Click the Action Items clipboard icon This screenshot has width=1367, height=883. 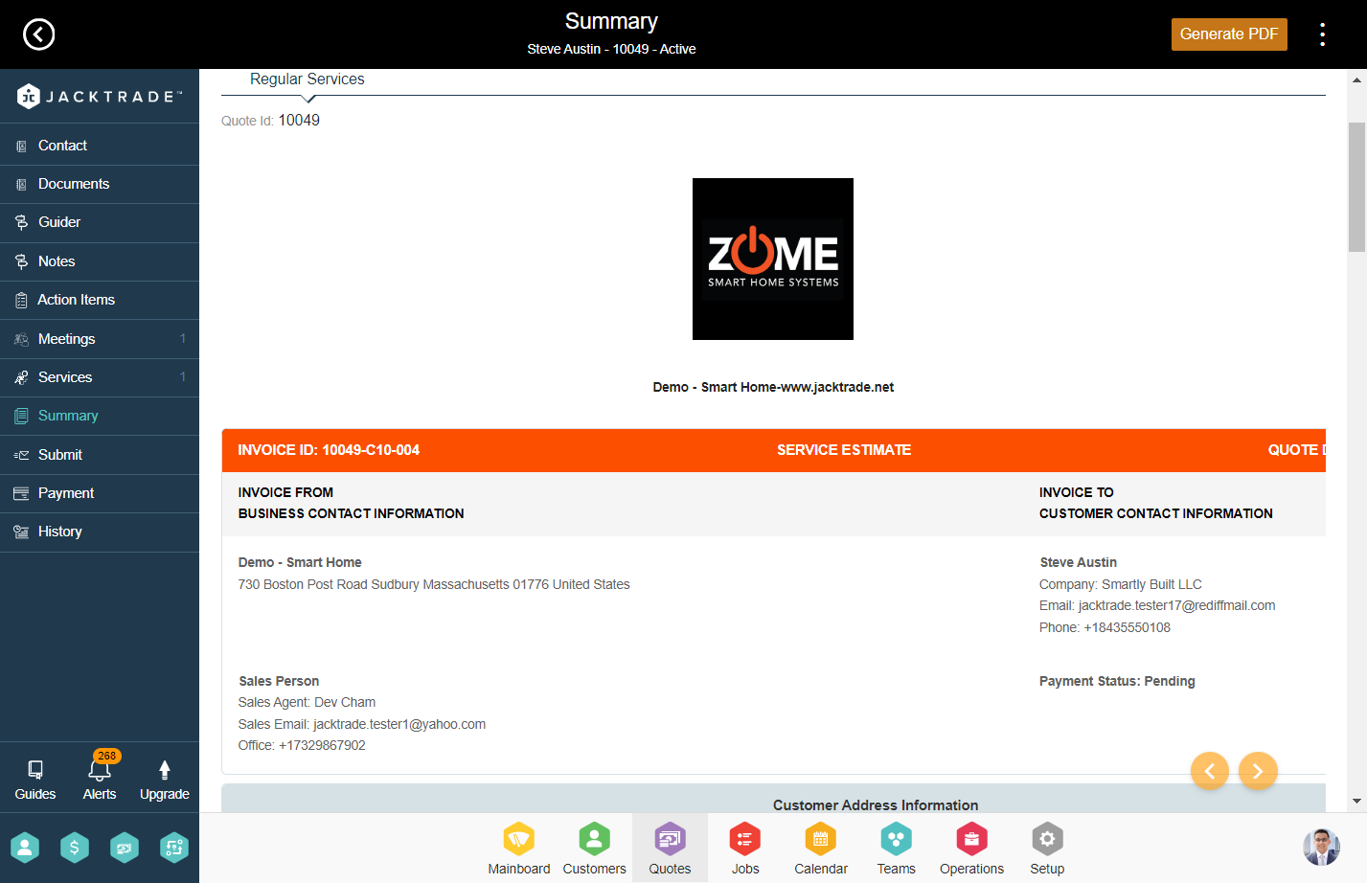tap(21, 301)
